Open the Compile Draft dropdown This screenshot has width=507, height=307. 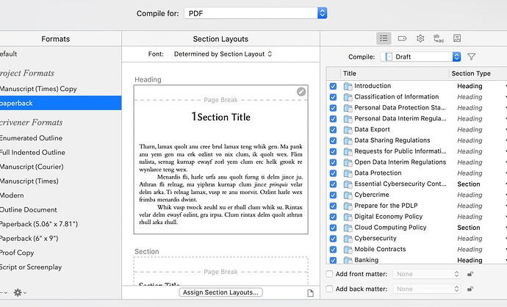click(x=420, y=57)
